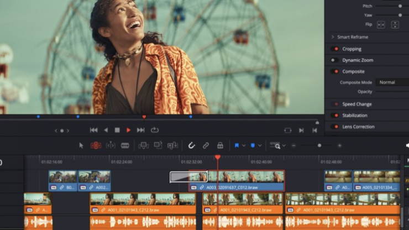
Task: Click the Stop playback button
Action: [x=117, y=130]
